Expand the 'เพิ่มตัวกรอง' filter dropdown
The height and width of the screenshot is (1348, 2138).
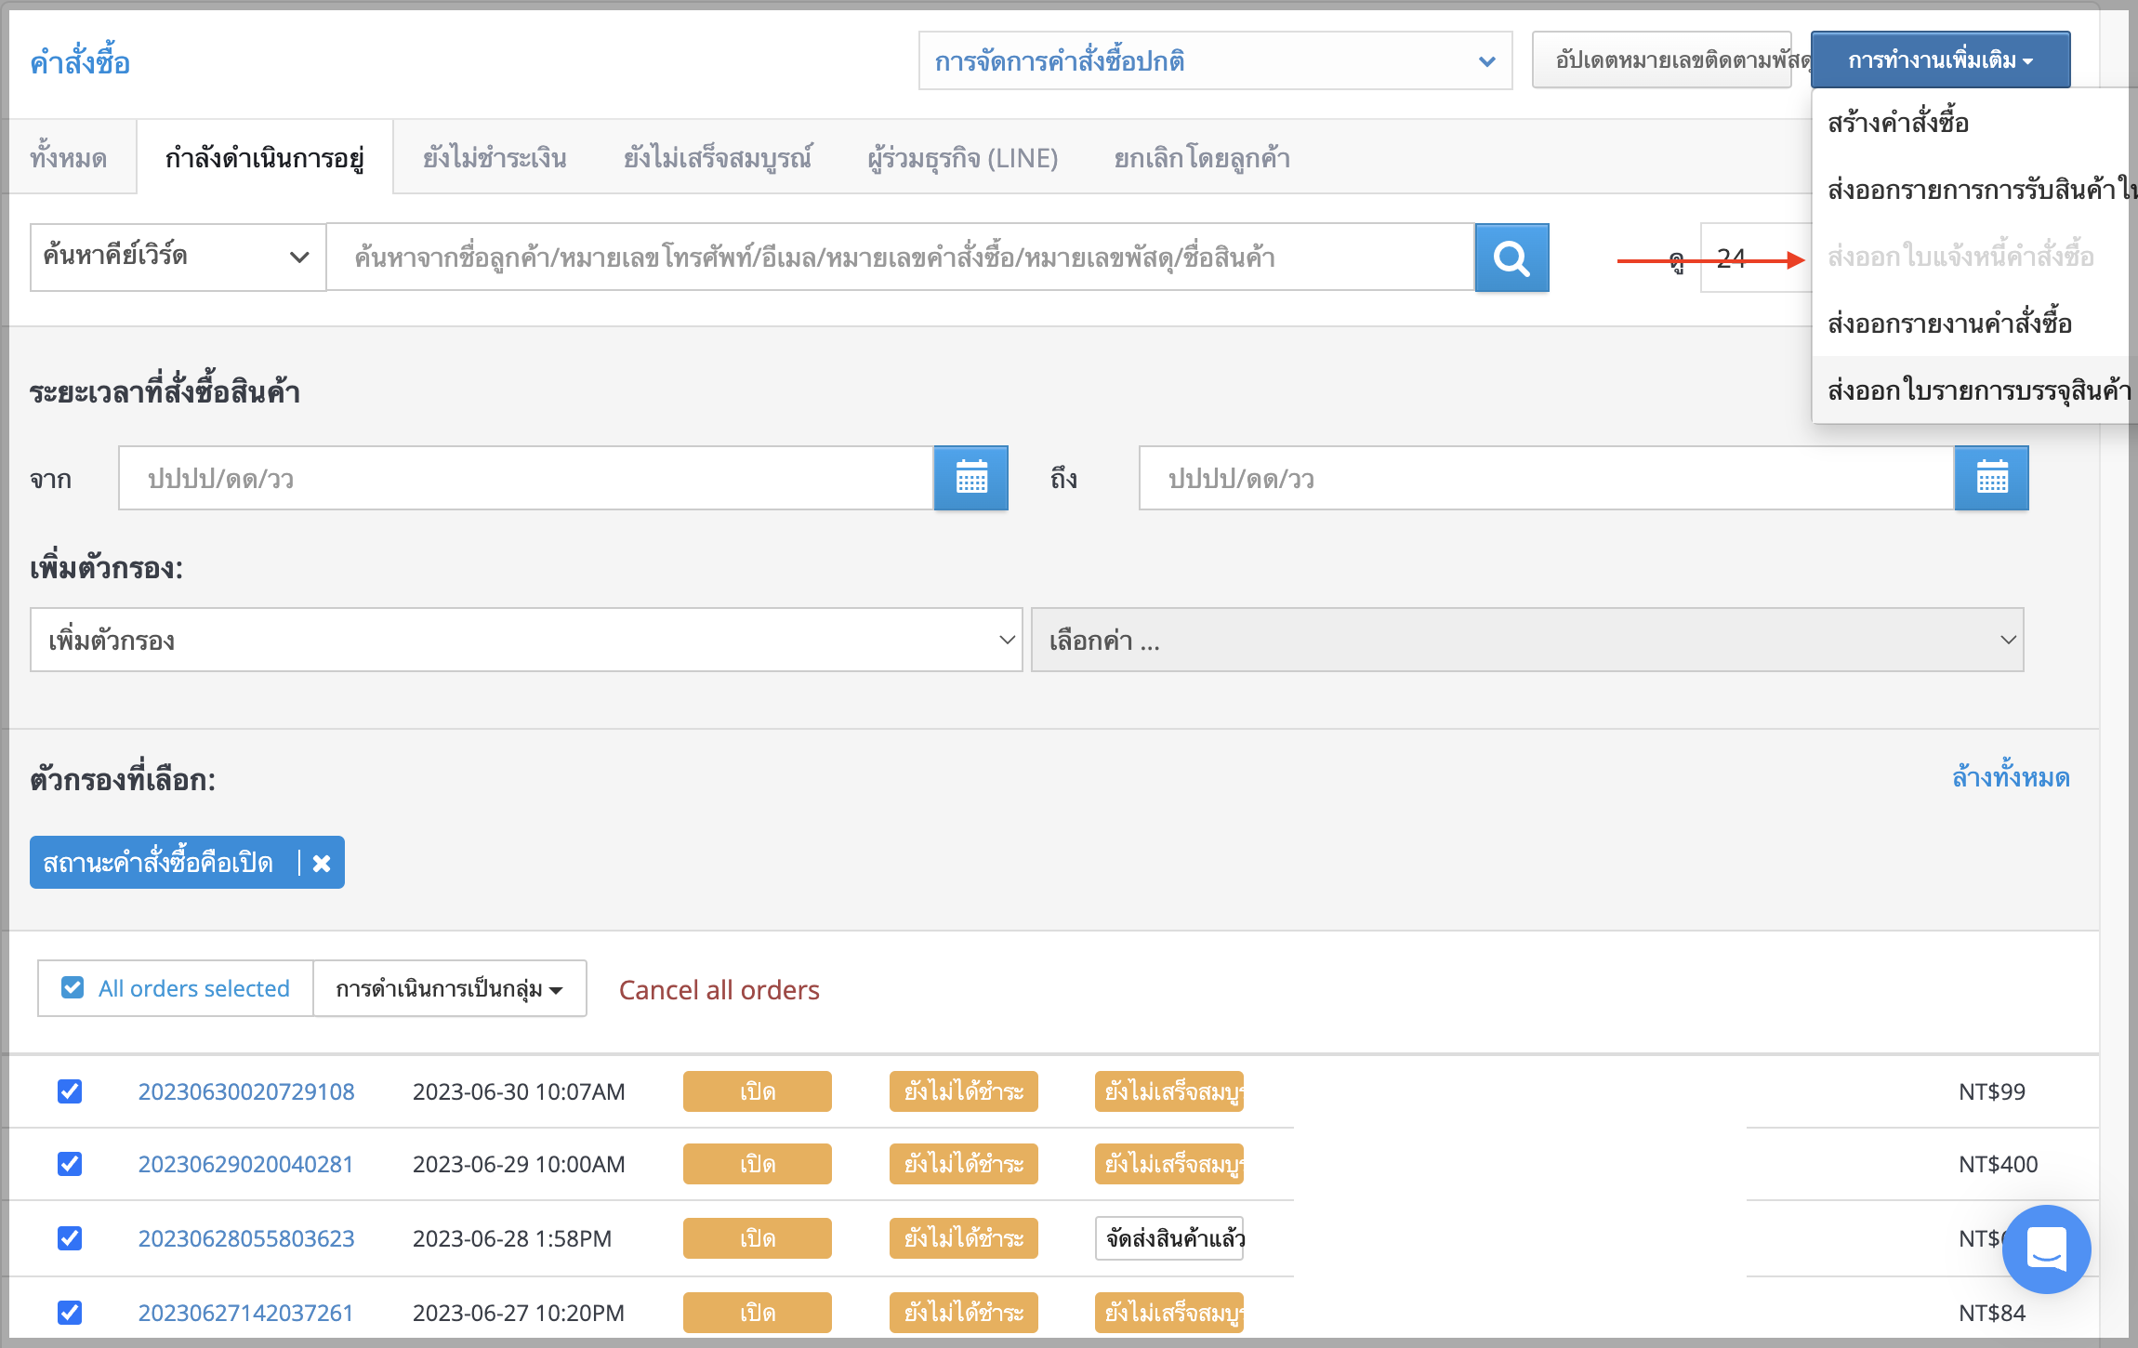(526, 640)
